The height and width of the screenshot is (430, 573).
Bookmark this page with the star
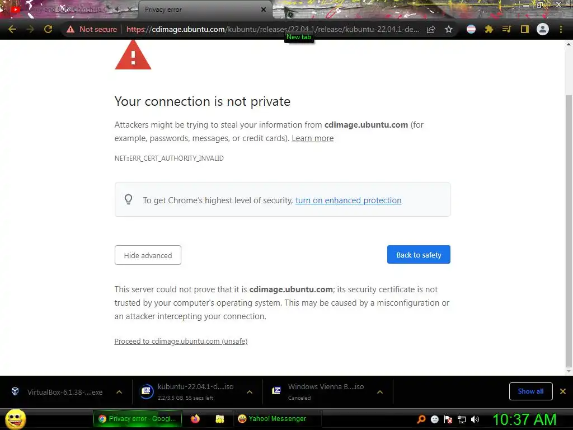click(449, 29)
